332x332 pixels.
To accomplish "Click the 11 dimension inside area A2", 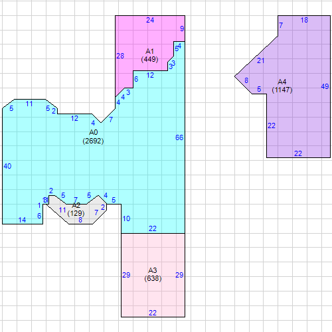I will [x=62, y=210].
